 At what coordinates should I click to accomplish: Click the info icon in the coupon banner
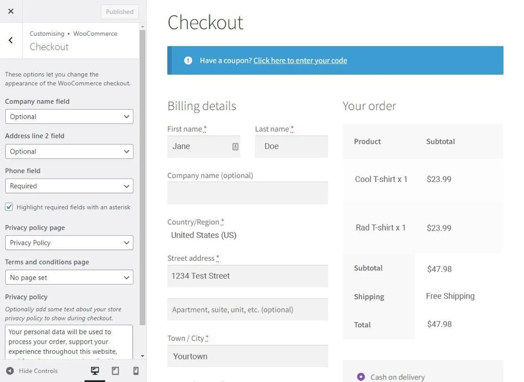pos(188,60)
